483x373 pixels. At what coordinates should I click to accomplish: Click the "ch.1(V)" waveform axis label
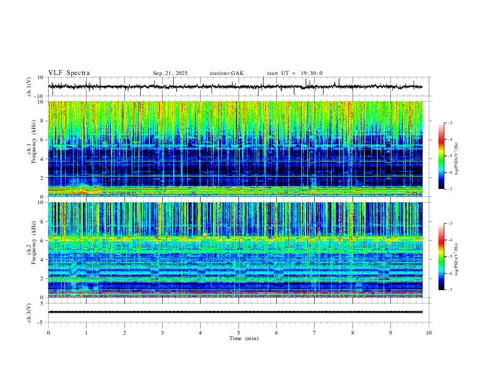(29, 87)
